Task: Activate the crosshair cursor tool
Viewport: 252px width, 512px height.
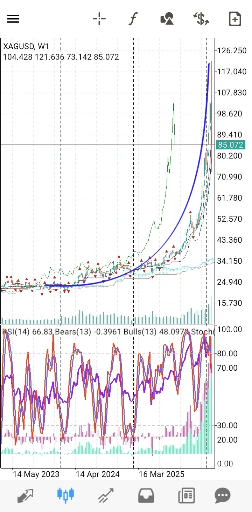Action: 99,19
